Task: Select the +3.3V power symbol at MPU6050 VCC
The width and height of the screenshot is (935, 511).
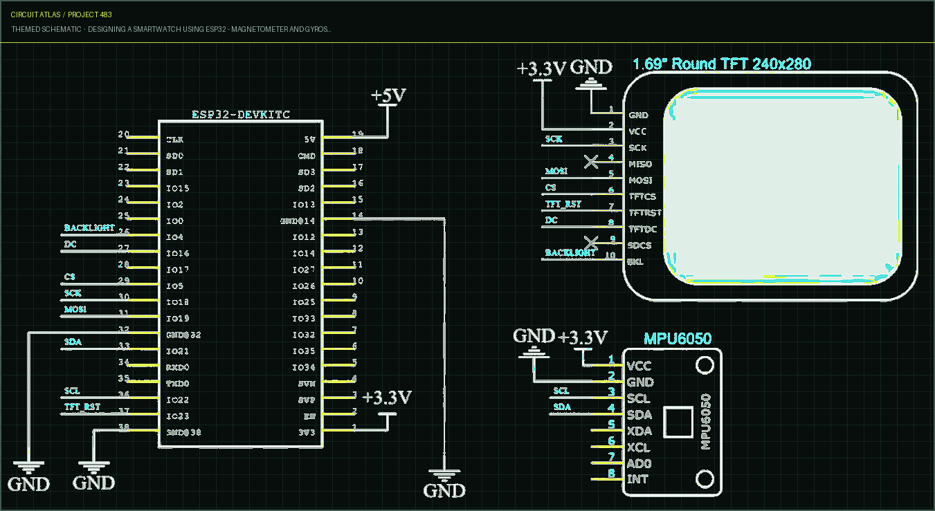Action: click(583, 340)
